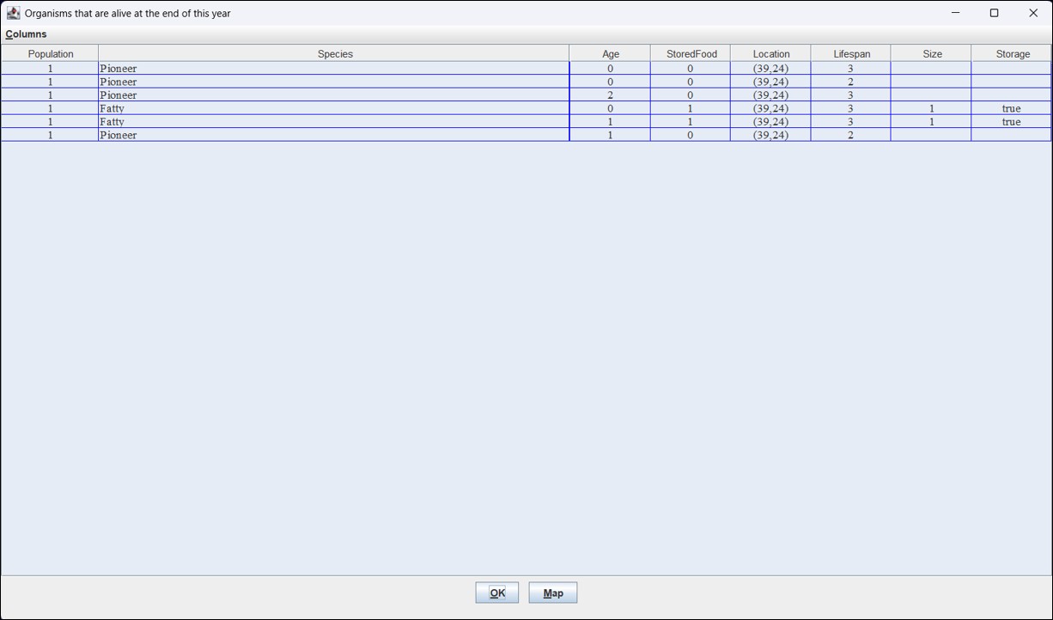Click the OK button

[496, 593]
